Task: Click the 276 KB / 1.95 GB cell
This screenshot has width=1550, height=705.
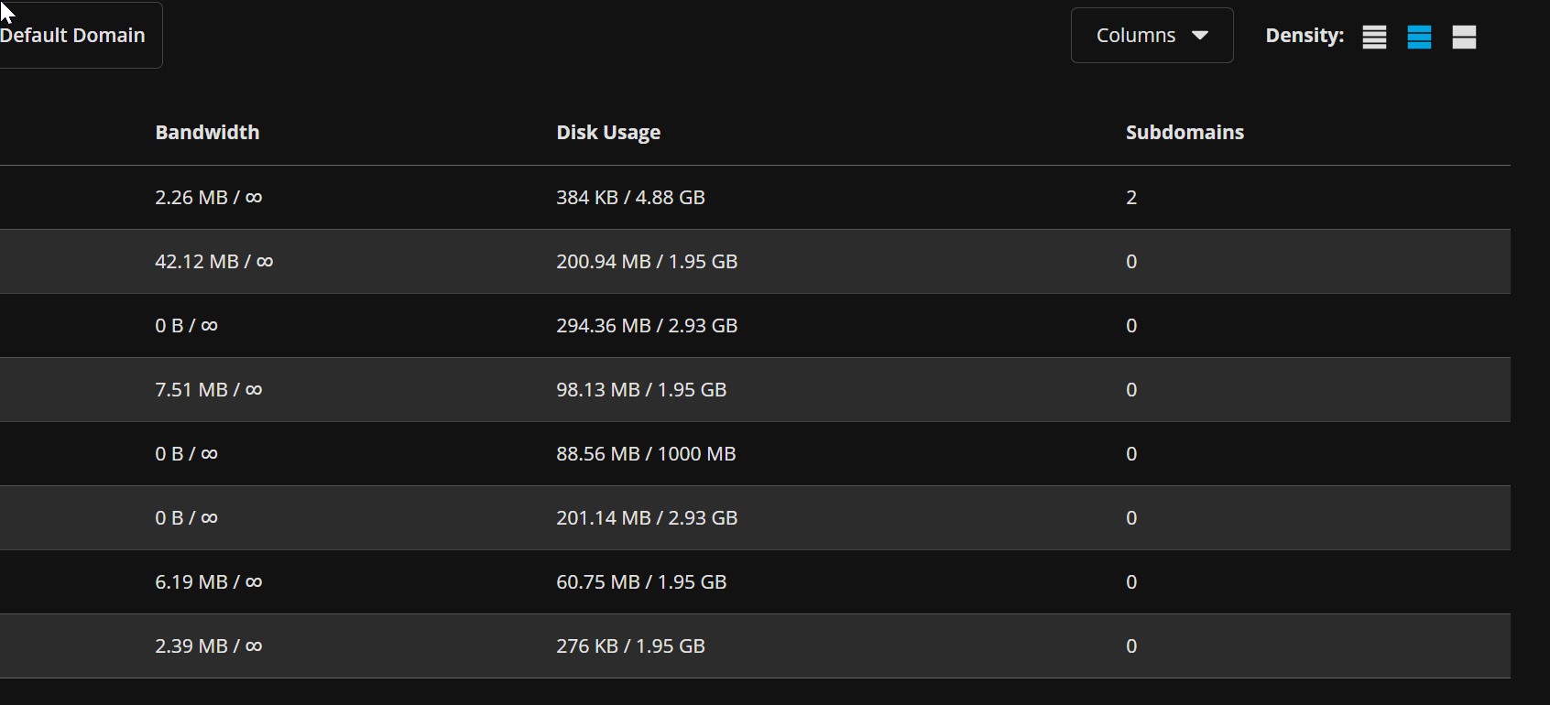Action: click(x=630, y=646)
